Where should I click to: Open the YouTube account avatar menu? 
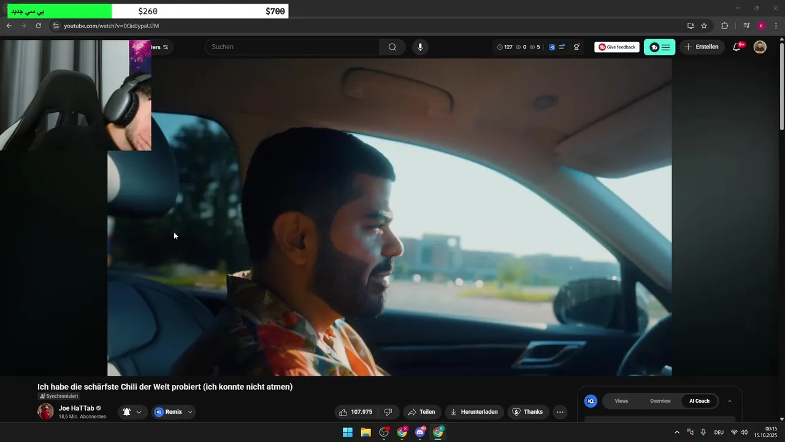[760, 47]
